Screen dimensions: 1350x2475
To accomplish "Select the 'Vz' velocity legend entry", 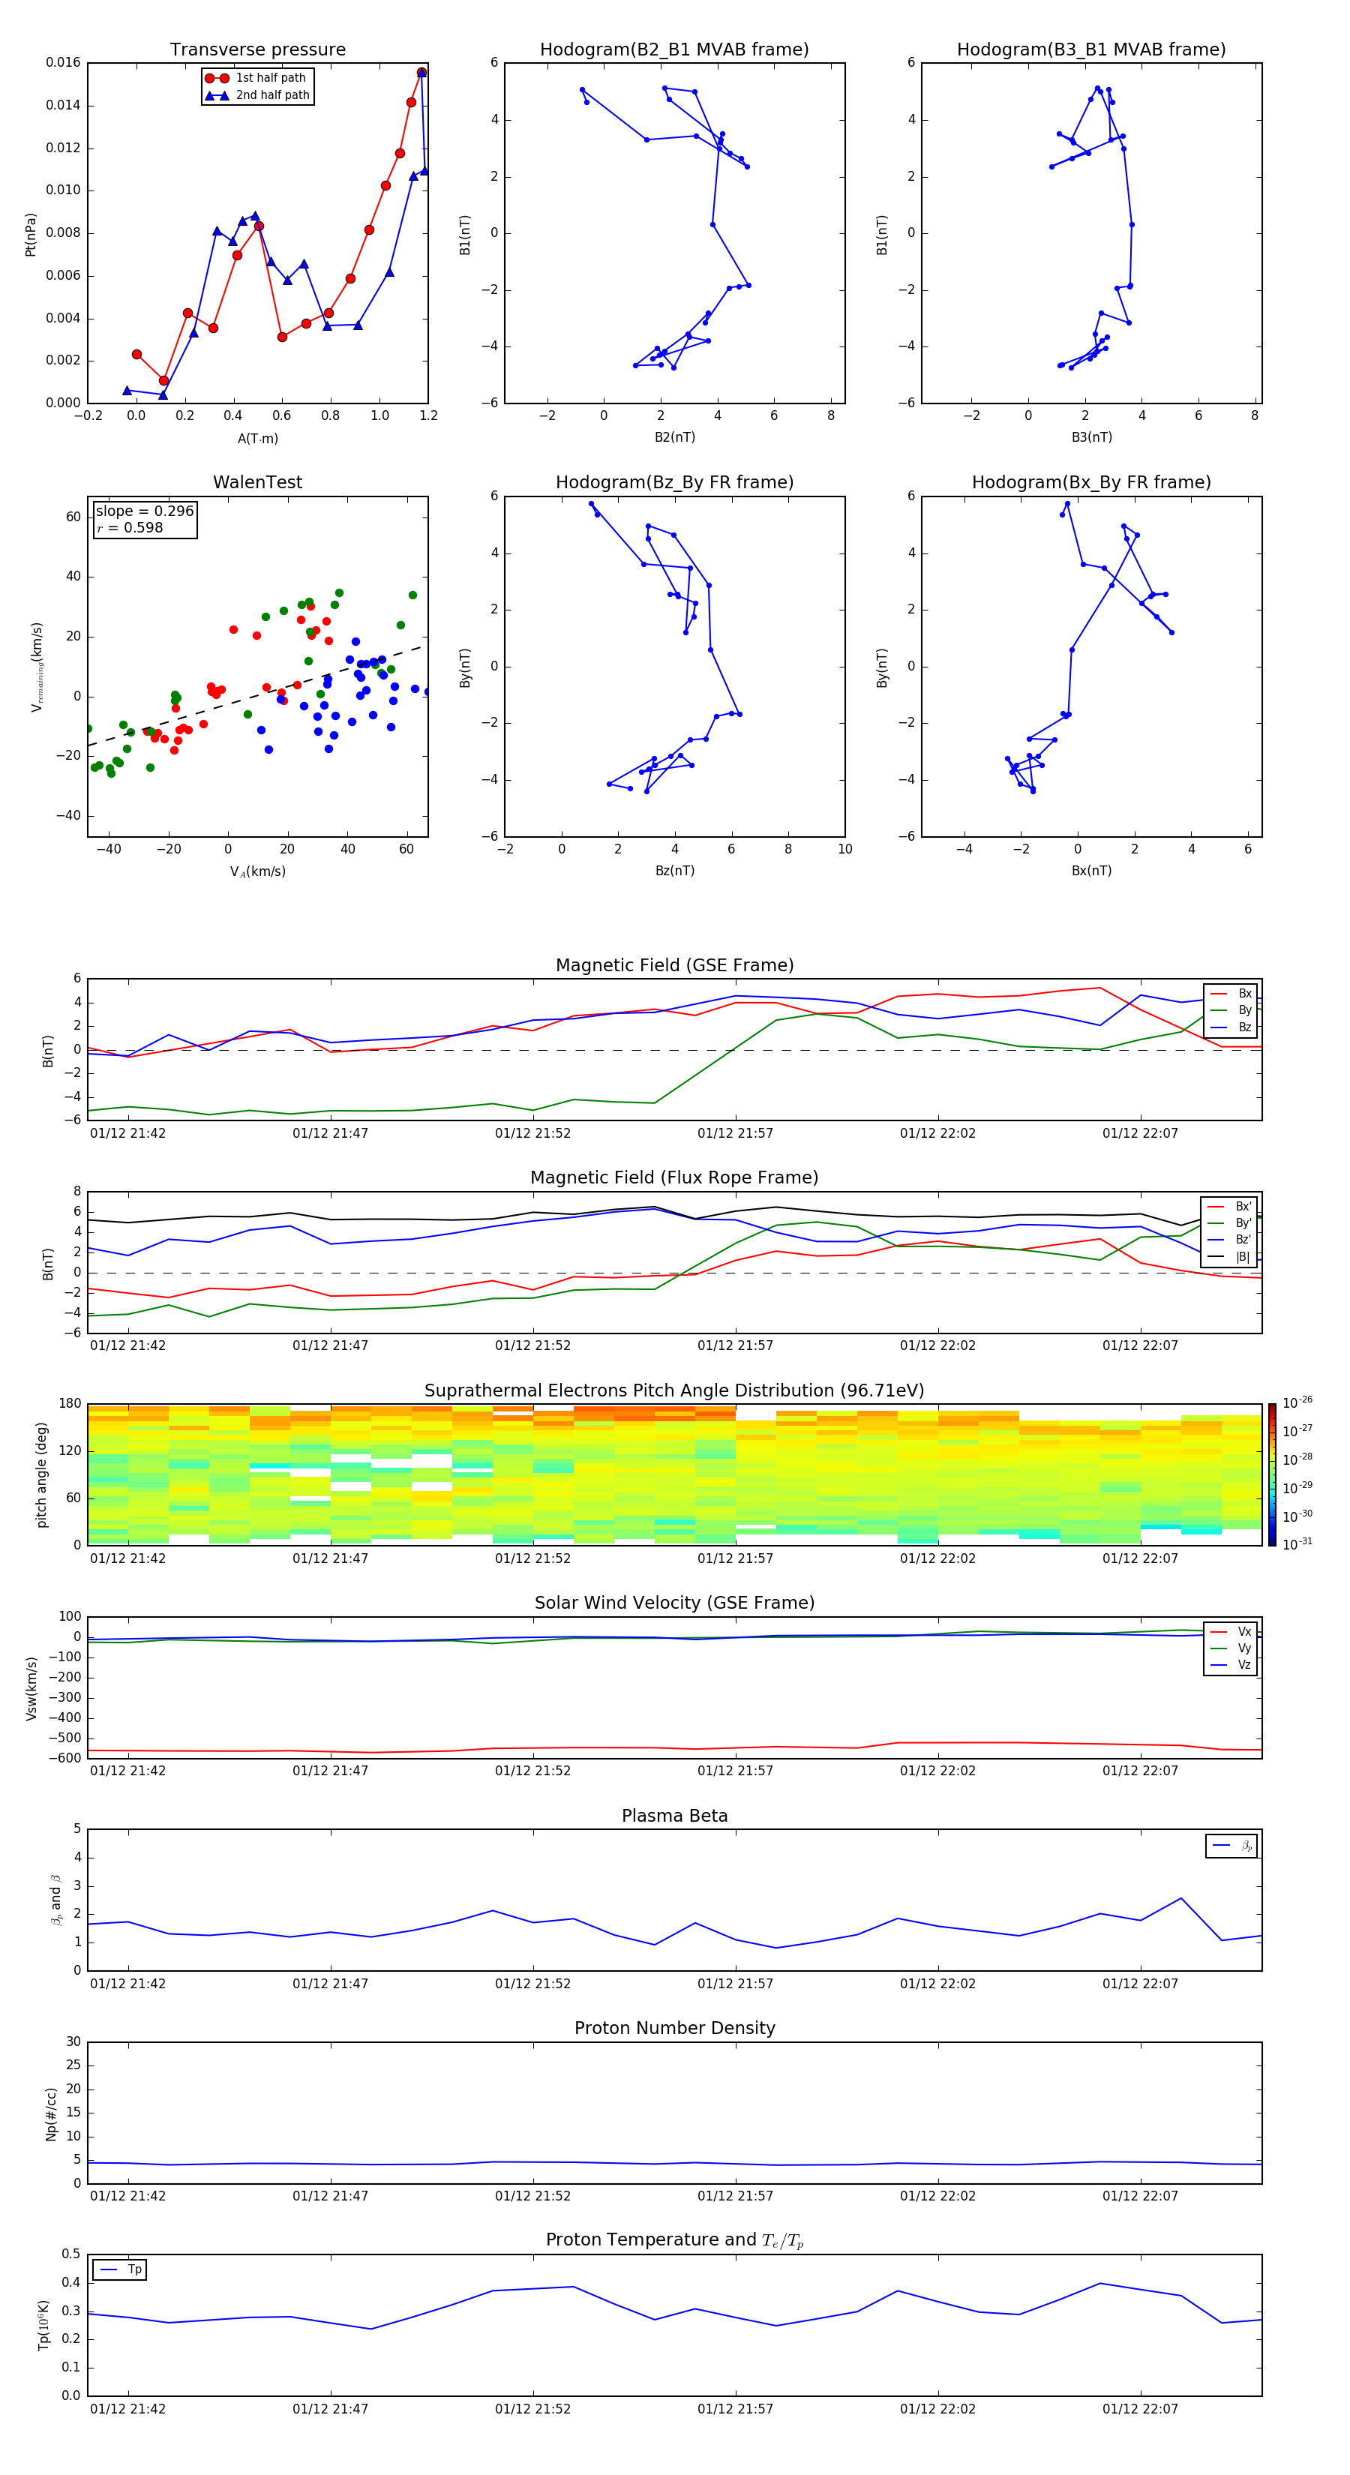I will (x=1231, y=1665).
